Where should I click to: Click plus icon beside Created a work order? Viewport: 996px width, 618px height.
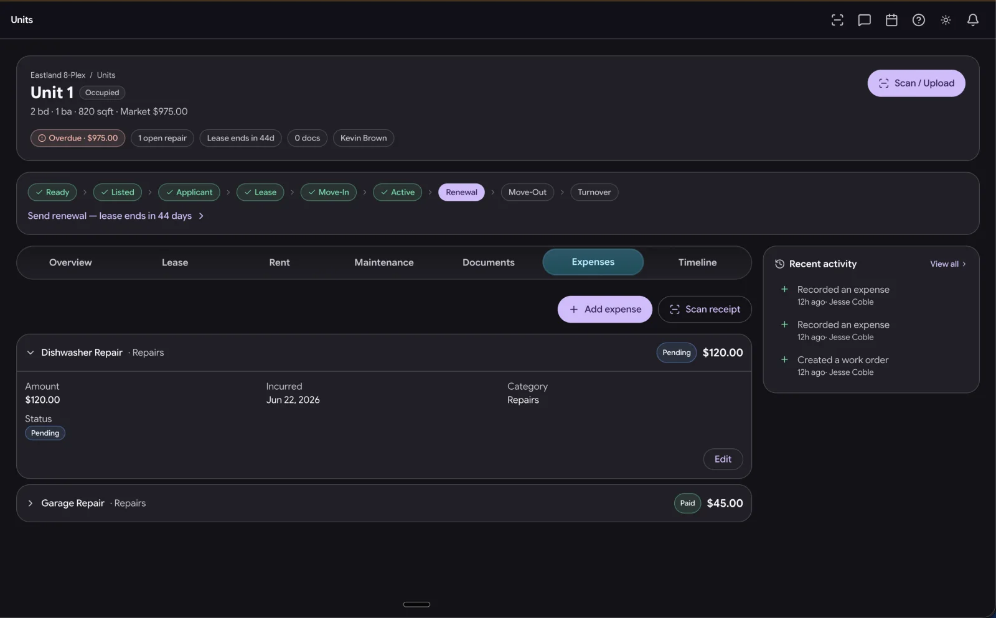[784, 359]
